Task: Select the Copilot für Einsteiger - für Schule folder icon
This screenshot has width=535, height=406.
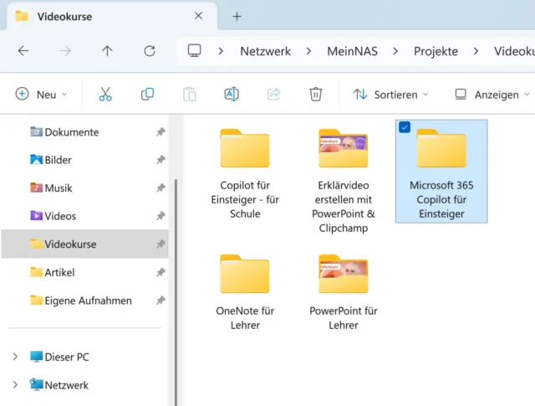Action: tap(245, 148)
